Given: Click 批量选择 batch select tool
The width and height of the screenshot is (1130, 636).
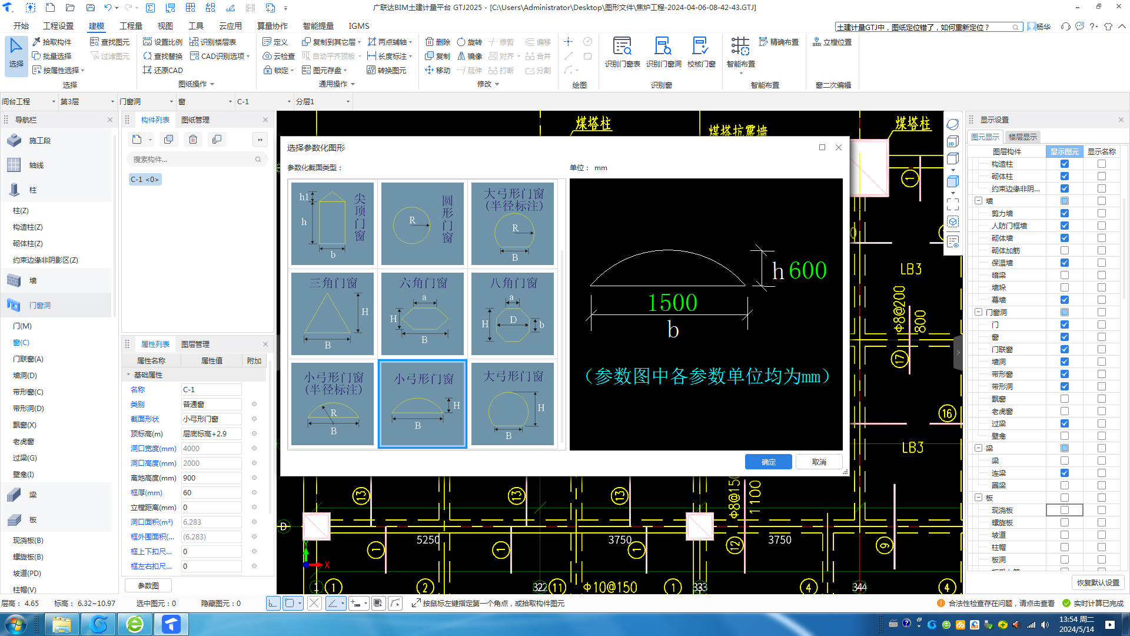Looking at the screenshot, I should coord(52,56).
